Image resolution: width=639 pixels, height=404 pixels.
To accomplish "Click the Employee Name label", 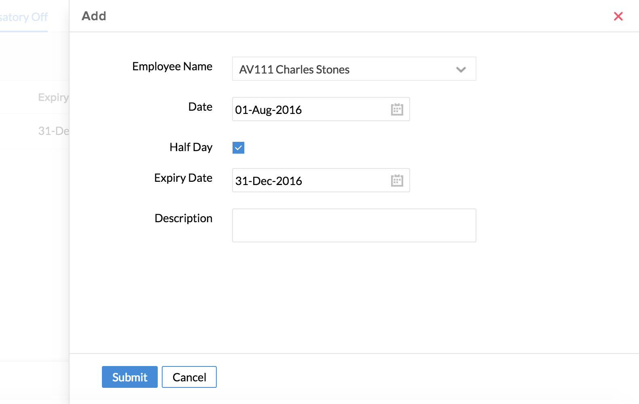I will (172, 66).
